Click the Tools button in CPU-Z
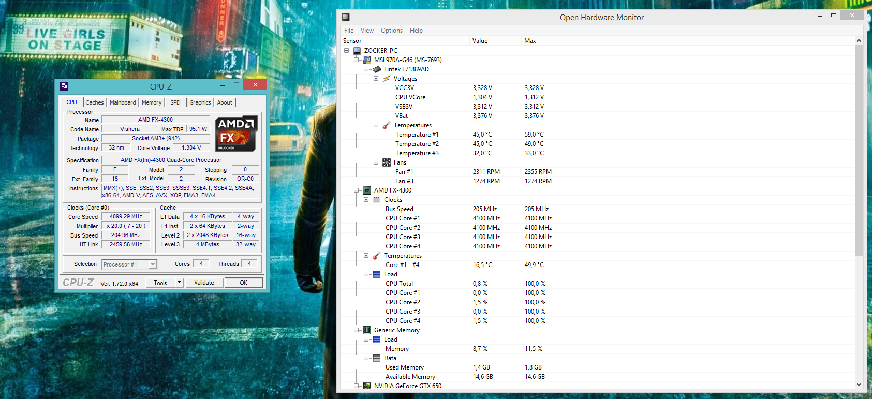 (160, 283)
